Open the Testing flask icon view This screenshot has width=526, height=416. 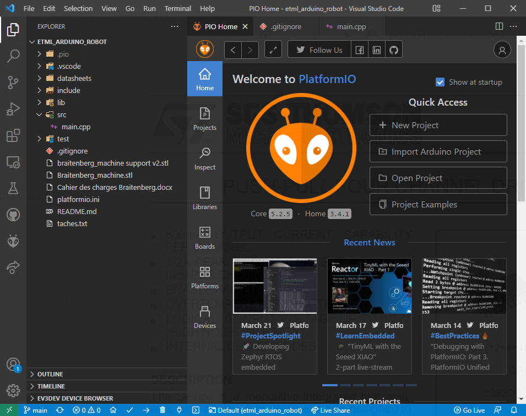[13, 188]
